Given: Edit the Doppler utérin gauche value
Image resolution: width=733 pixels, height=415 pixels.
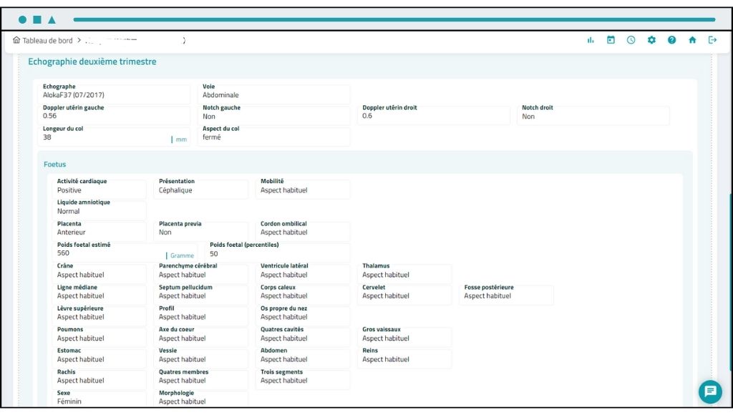Looking at the screenshot, I should point(115,116).
